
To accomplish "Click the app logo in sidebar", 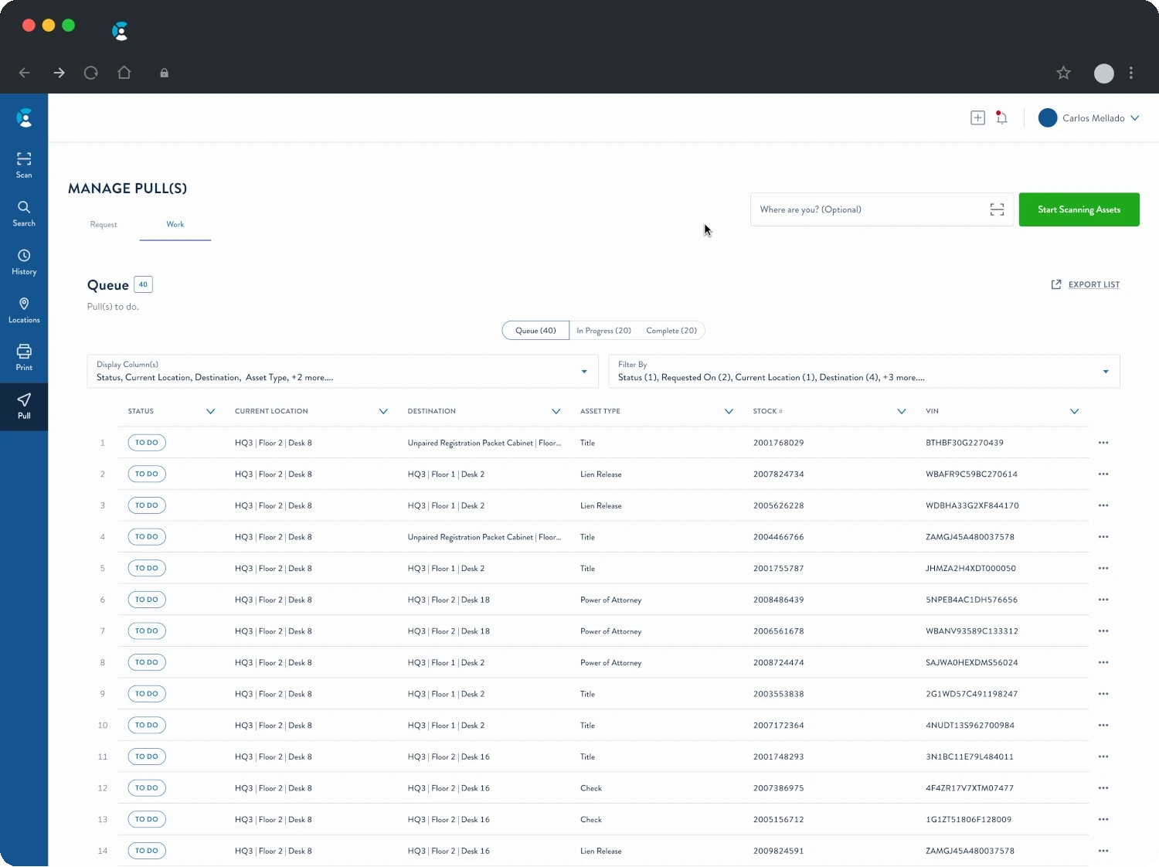I will pyautogui.click(x=25, y=117).
